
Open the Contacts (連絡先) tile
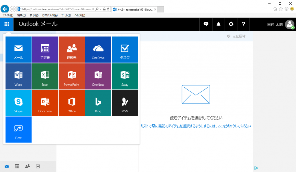72,50
